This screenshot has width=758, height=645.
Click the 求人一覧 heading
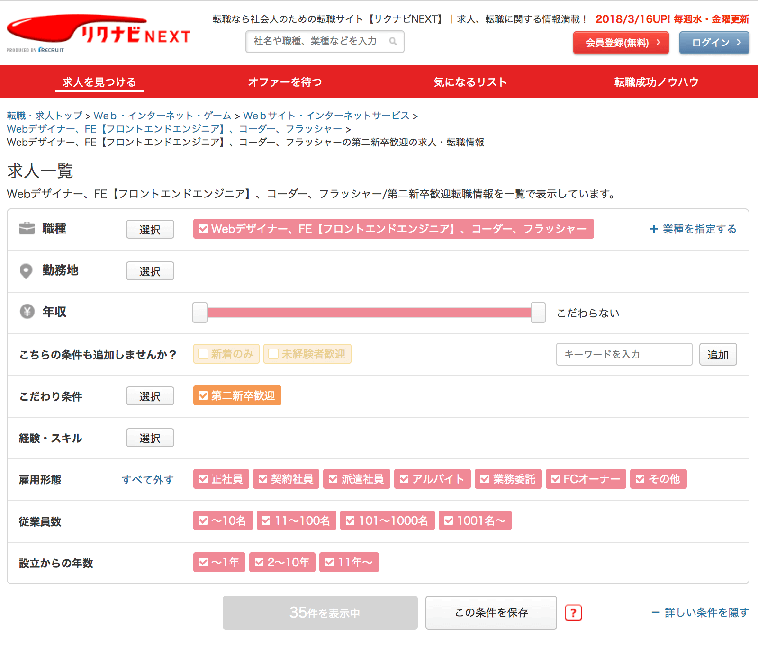click(40, 171)
